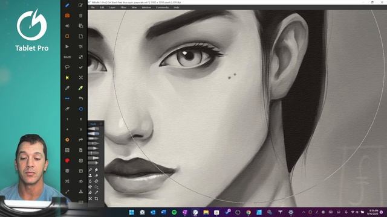Click number 2 preset button
Image resolution: width=387 pixels, height=217 pixels.
[80, 119]
